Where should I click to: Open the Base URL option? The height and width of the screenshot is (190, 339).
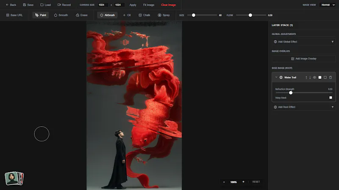[x=14, y=15]
